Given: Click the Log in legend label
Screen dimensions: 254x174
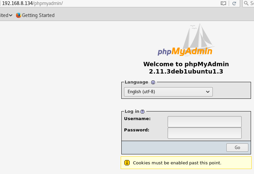Looking at the screenshot, I should point(132,111).
